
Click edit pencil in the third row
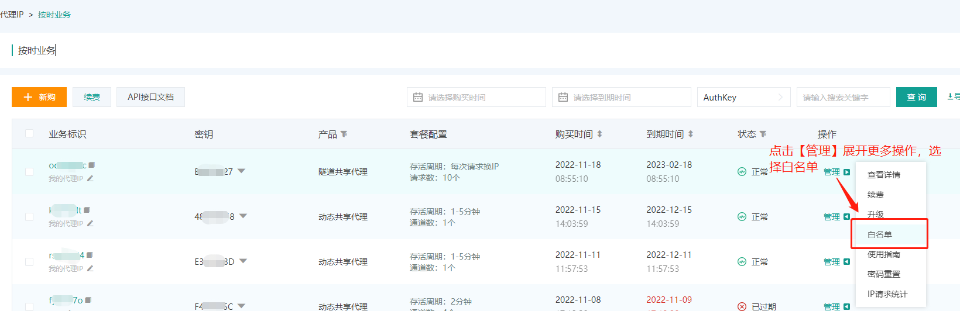click(x=90, y=268)
